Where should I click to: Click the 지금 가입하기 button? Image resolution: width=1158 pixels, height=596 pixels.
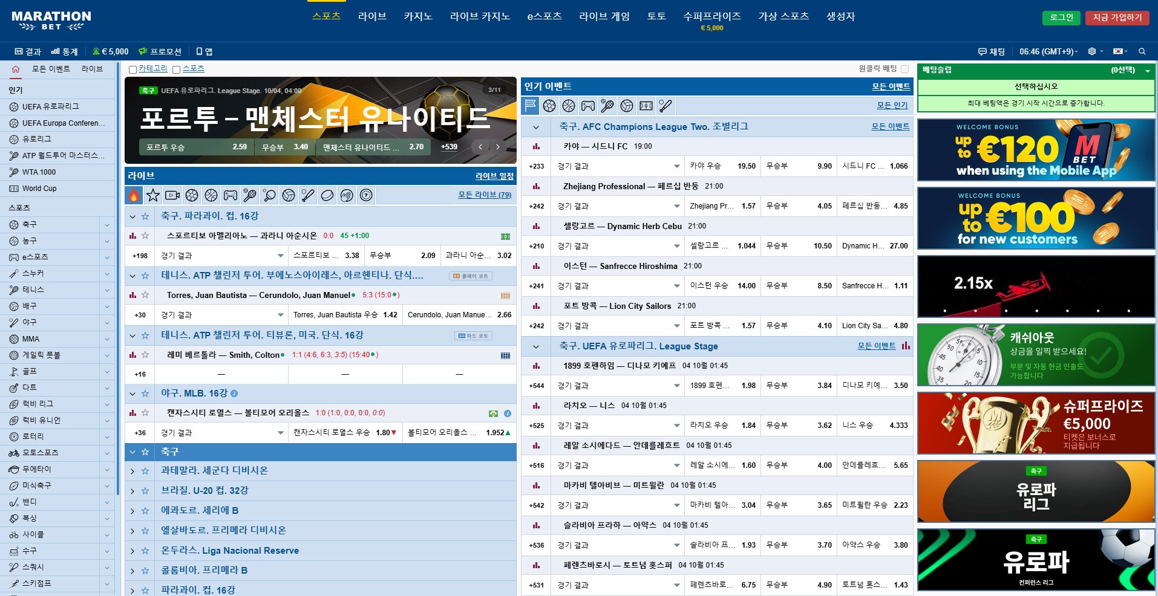pos(1117,18)
